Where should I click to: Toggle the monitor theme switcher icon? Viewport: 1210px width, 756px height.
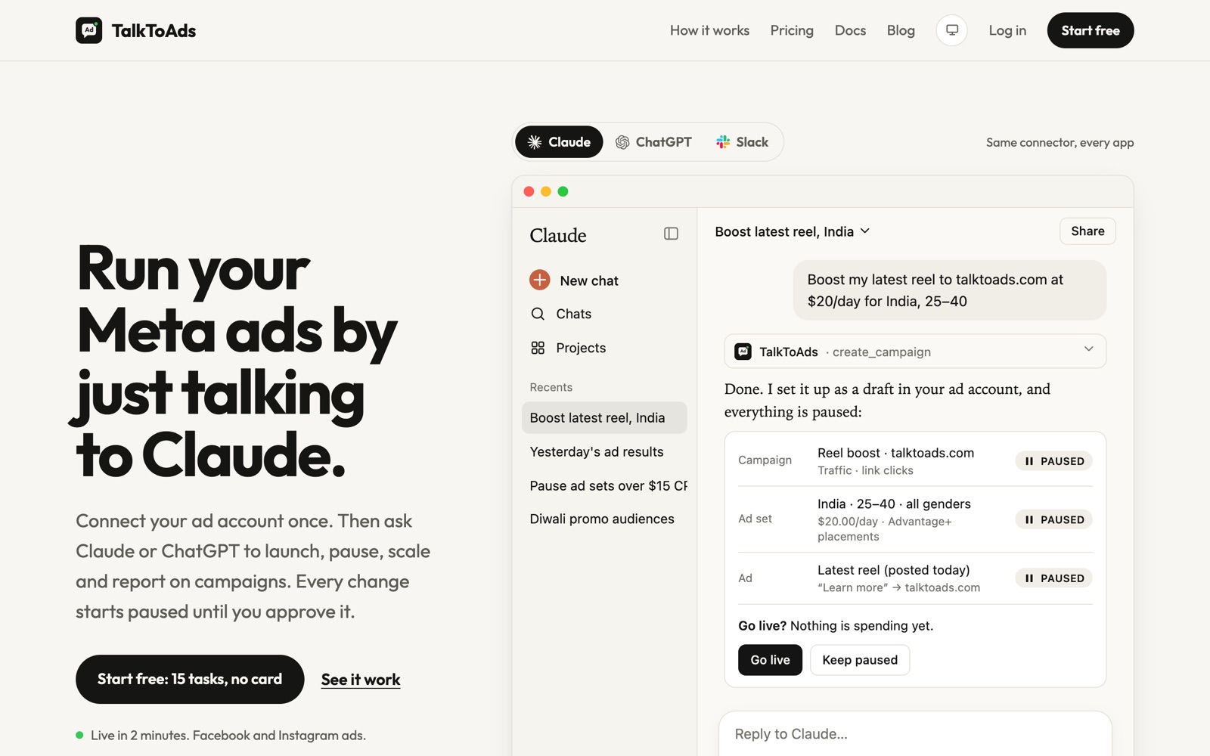(952, 30)
